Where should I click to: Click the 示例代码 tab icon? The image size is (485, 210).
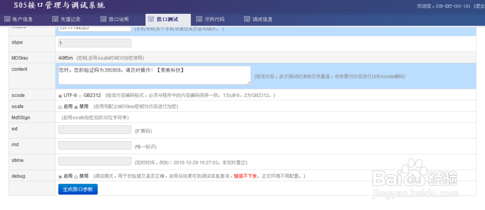pyautogui.click(x=199, y=19)
